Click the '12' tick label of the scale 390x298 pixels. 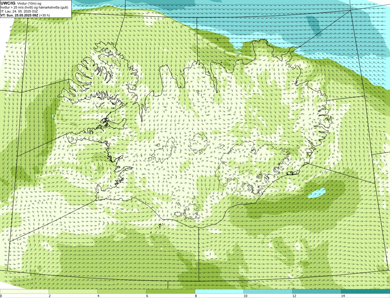[294, 296]
